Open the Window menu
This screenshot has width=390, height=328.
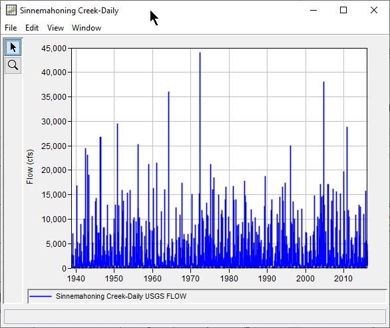(x=87, y=28)
